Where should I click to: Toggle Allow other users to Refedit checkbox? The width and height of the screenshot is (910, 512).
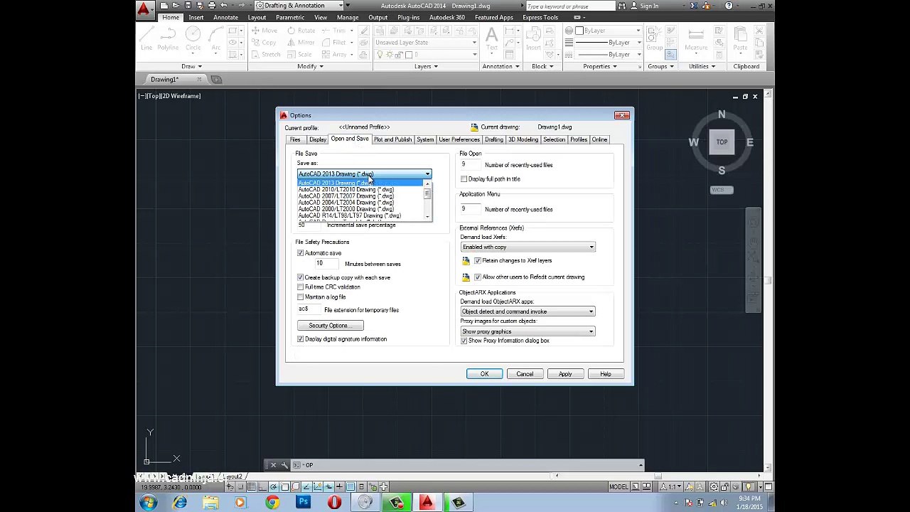478,277
